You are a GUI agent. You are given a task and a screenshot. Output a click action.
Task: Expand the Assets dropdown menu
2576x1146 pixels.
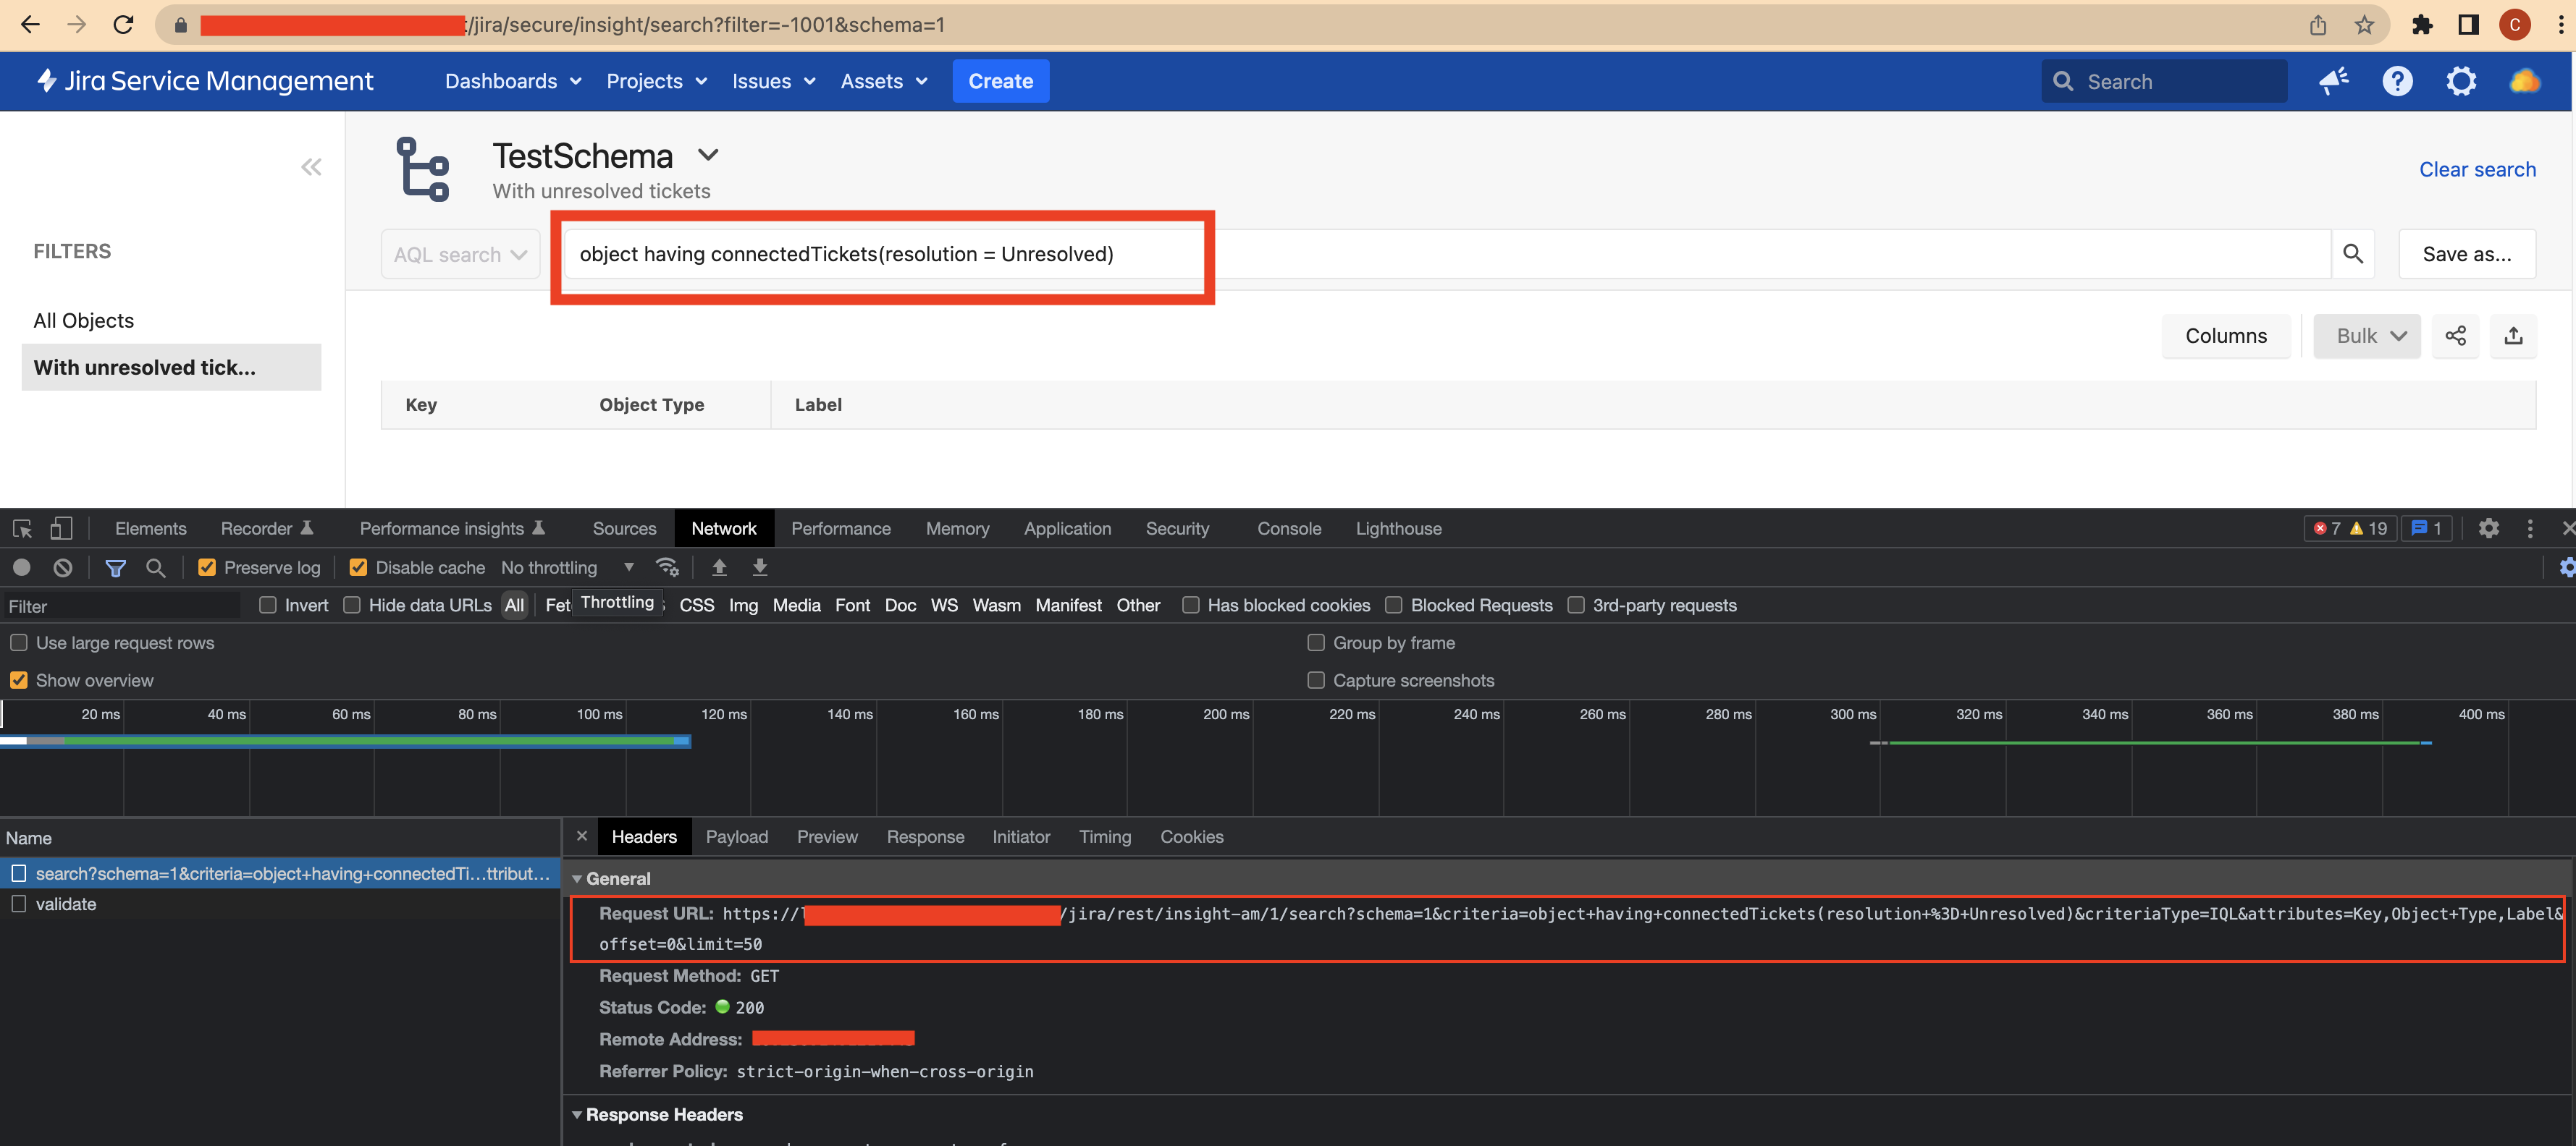884,81
